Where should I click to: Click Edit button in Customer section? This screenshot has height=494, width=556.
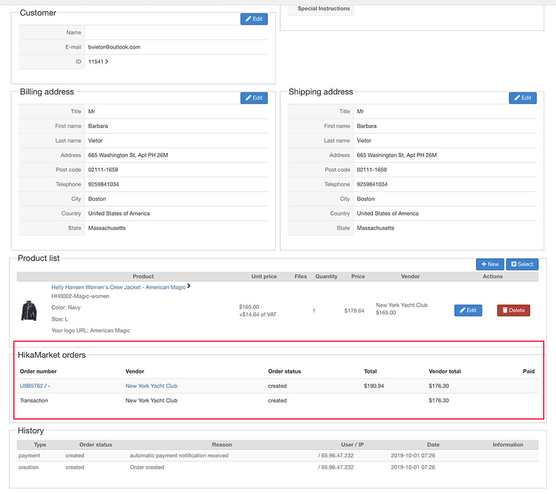coord(254,19)
